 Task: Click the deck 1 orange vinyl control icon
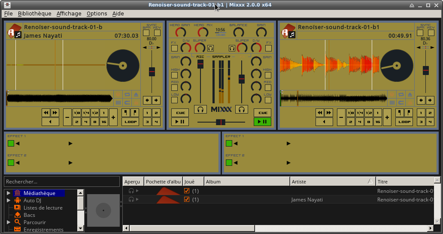(x=118, y=94)
